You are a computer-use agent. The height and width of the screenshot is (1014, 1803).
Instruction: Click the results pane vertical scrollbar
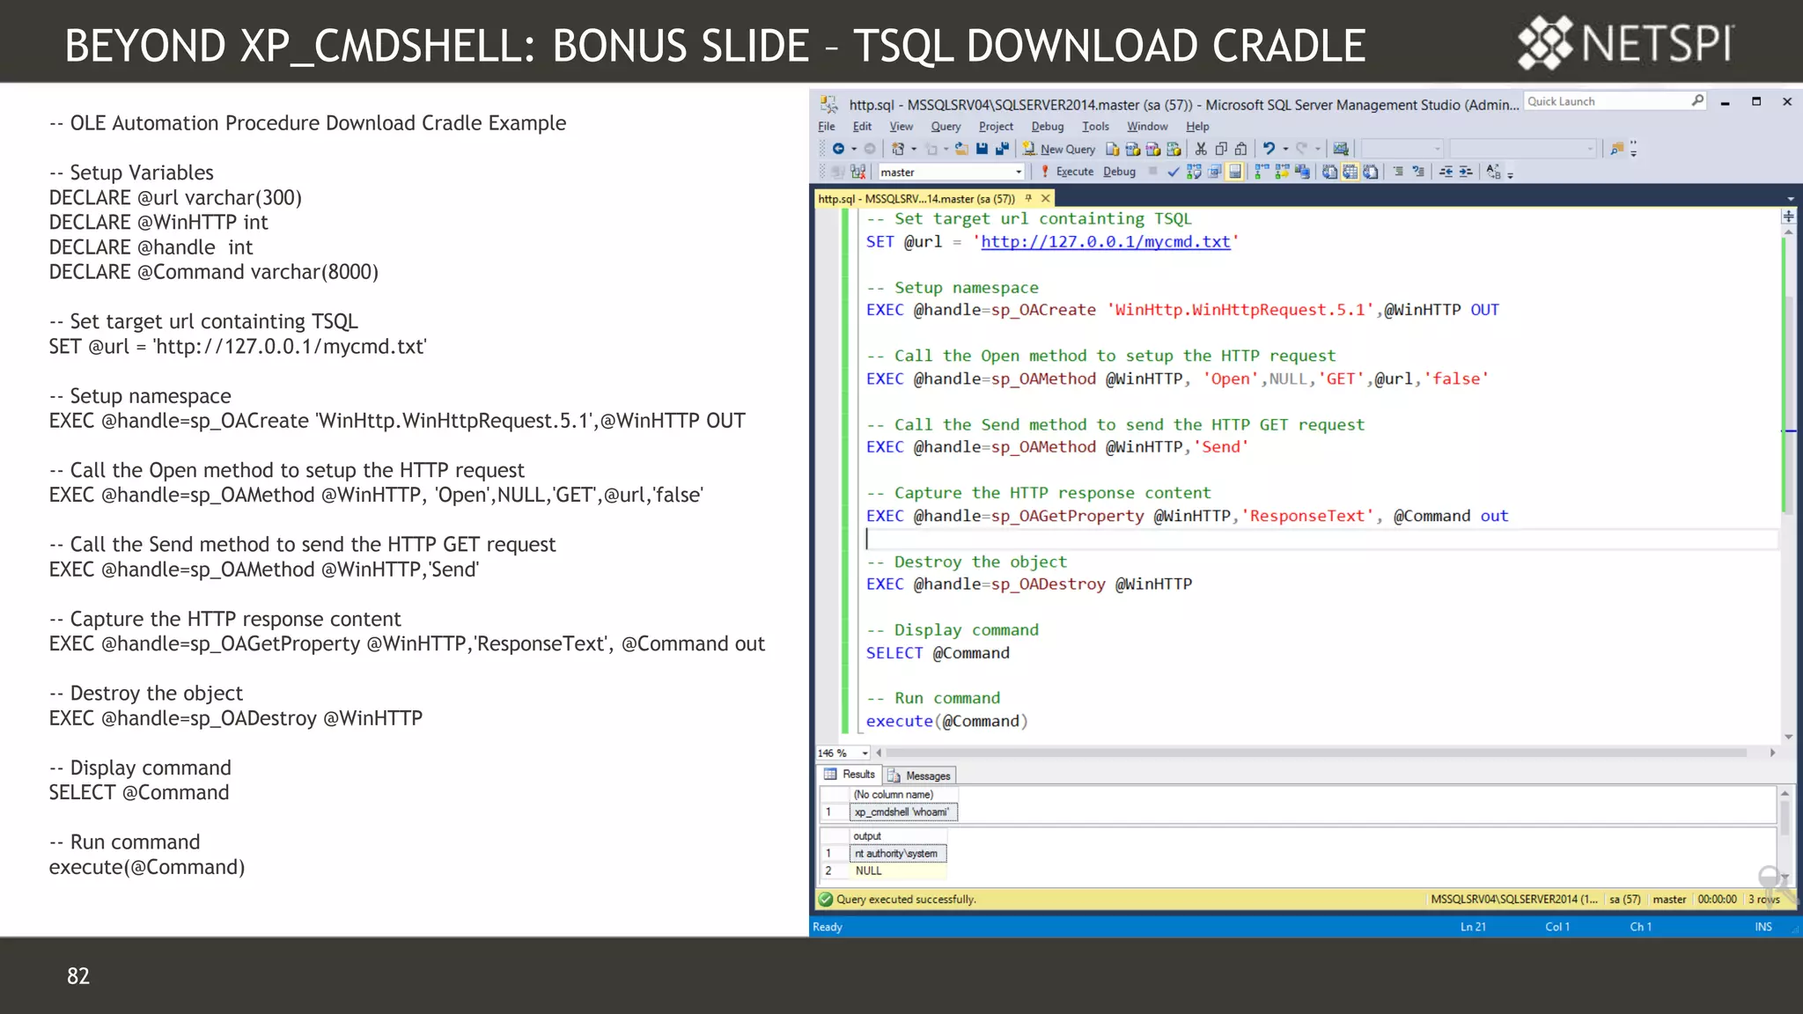pos(1785,836)
